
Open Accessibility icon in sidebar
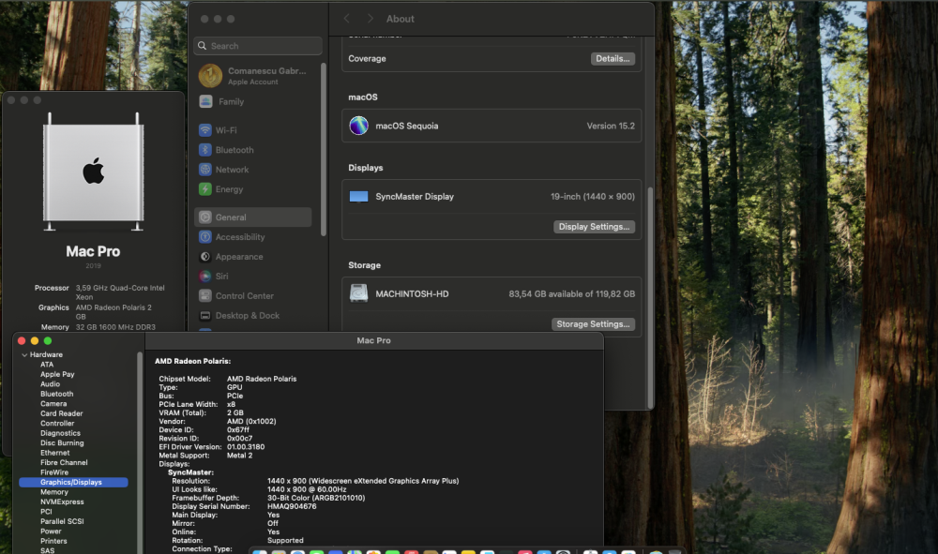(205, 237)
